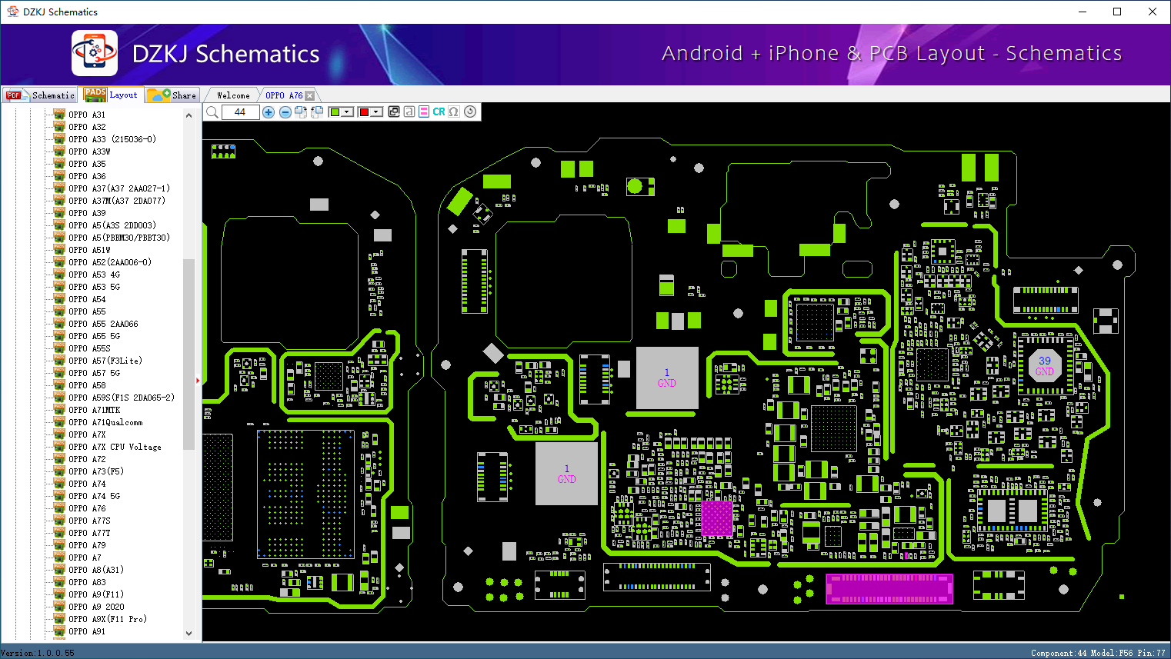Click the cyan CR toolbar icon

439,111
